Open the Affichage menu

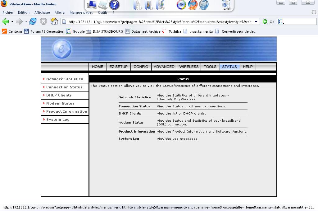pyautogui.click(x=42, y=12)
